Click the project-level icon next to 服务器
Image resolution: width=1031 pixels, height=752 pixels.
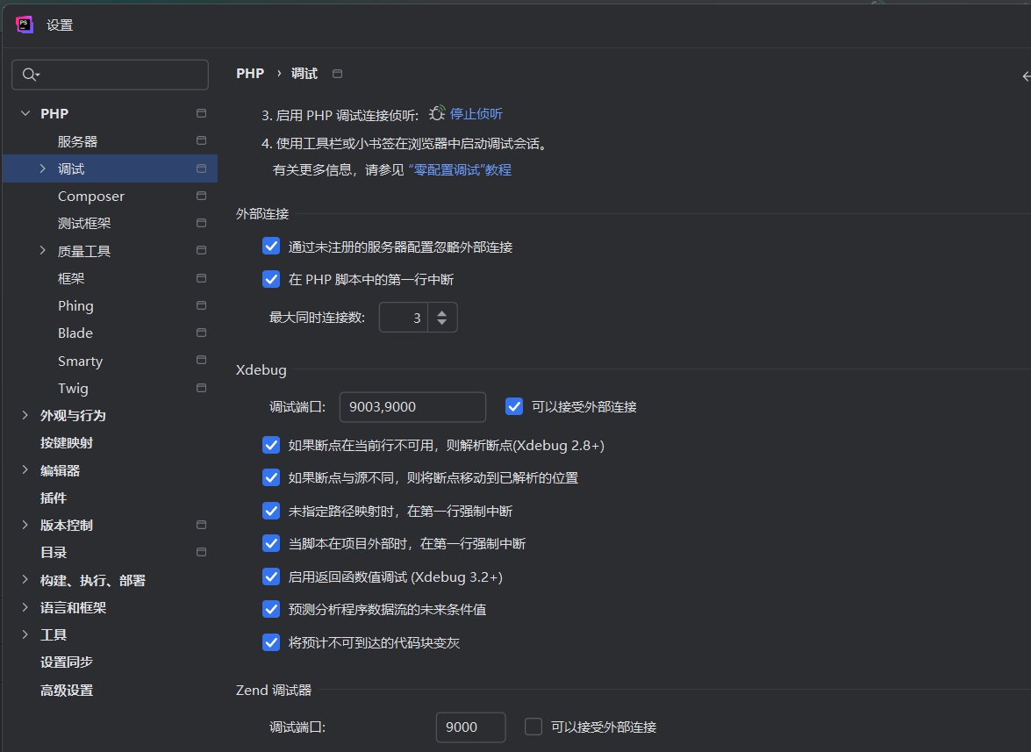pyautogui.click(x=201, y=140)
